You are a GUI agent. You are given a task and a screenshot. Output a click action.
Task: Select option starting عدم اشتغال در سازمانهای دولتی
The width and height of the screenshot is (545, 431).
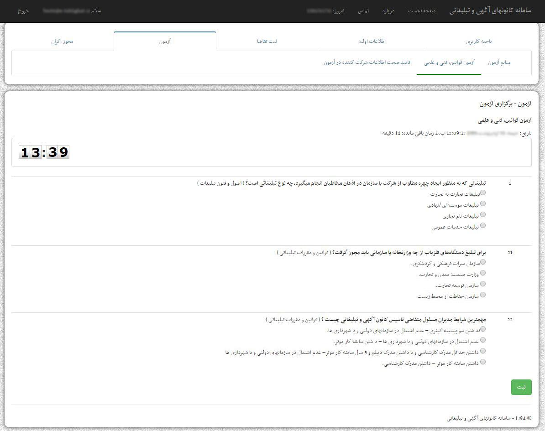[x=483, y=340]
